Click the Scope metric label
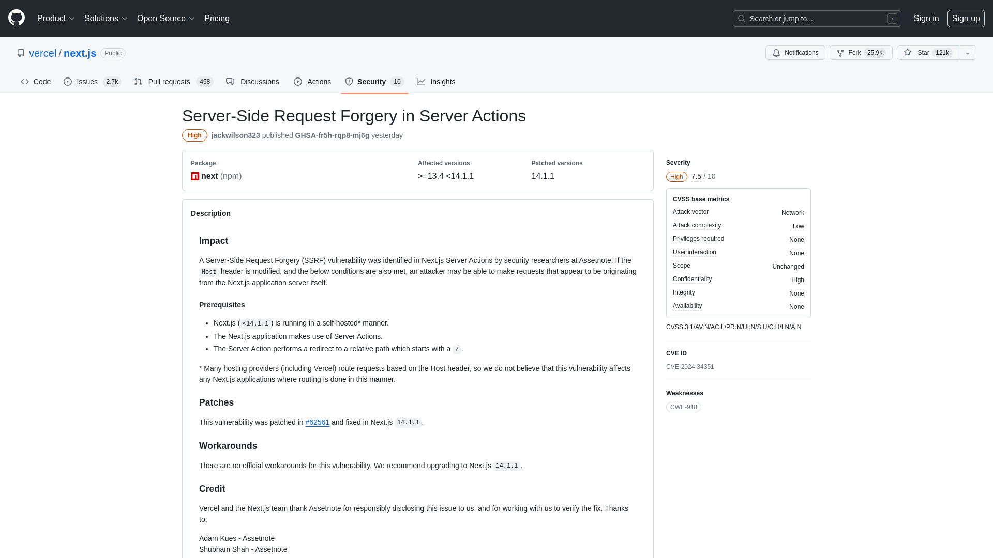Image resolution: width=993 pixels, height=558 pixels. pyautogui.click(x=682, y=266)
